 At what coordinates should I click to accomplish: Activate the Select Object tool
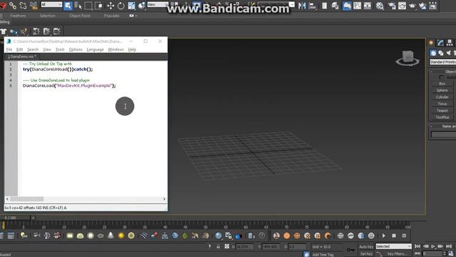click(x=68, y=5)
